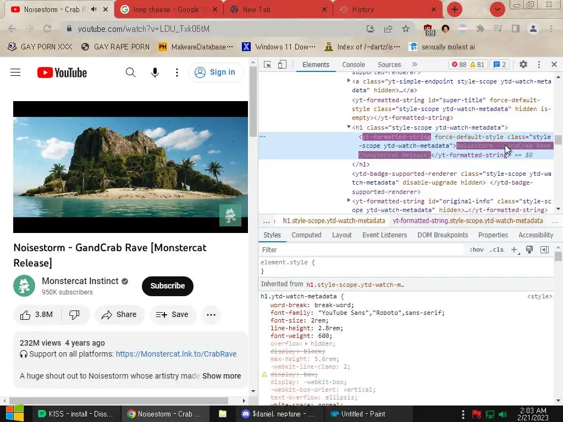The image size is (563, 422).
Task: Expand the collapsed anchor yt-simple-endpoint node
Action: coord(349,81)
